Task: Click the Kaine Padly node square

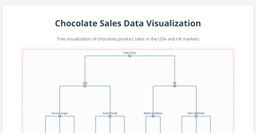Action: coord(110,116)
